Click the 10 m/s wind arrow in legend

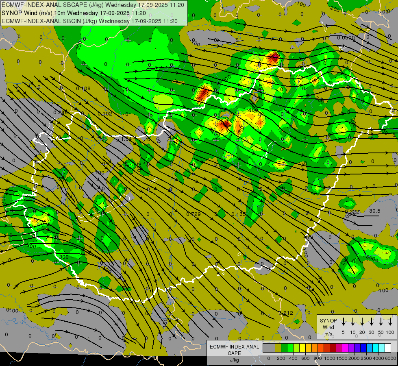click(x=353, y=322)
